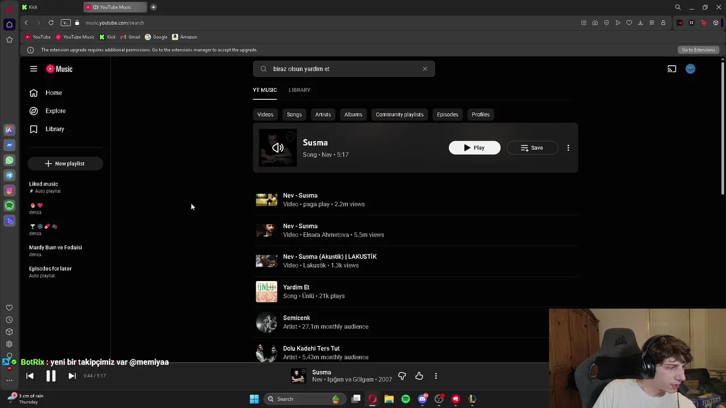Viewport: 726px width, 408px height.
Task: Filter results by Videos
Action: 265,114
